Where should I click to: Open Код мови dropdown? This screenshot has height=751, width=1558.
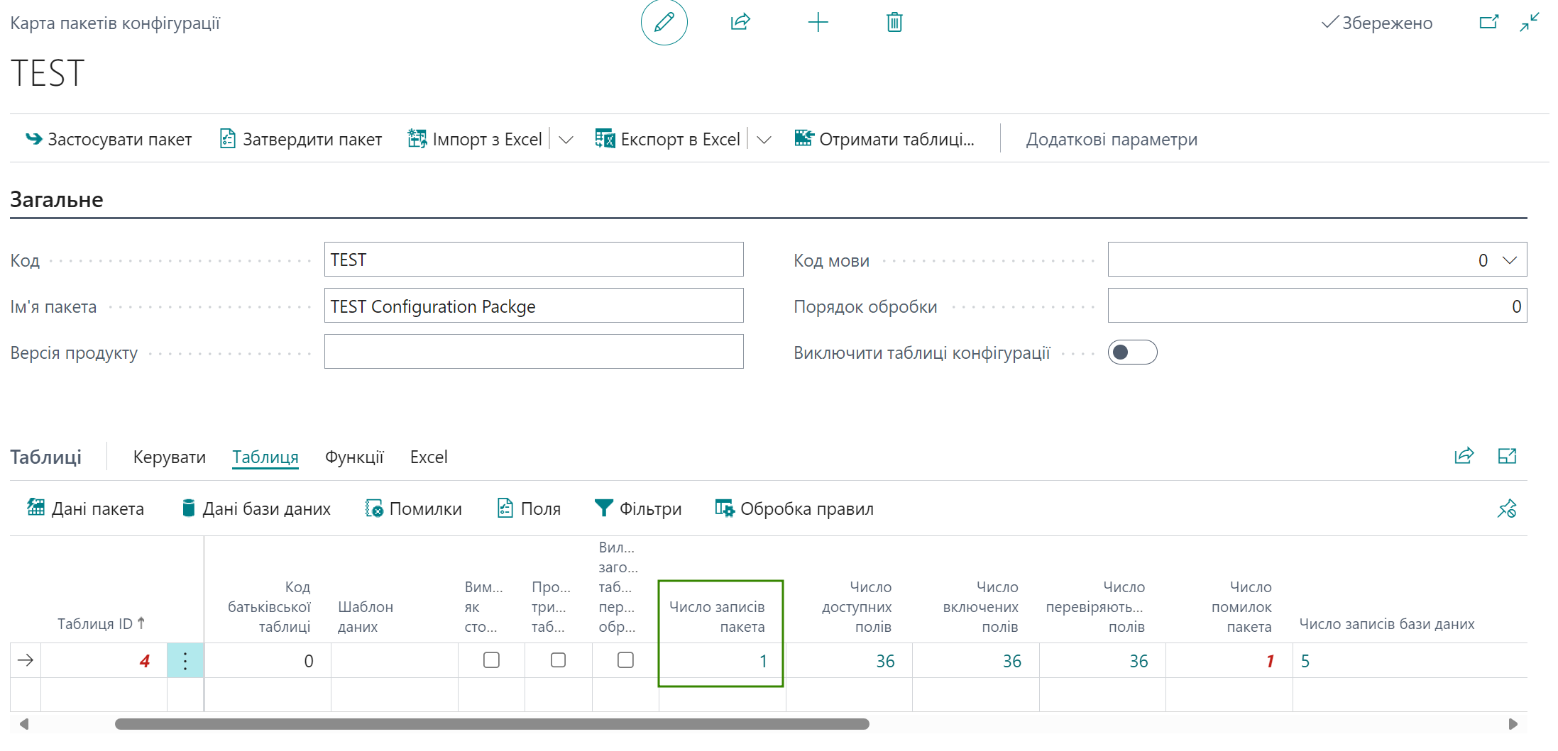point(1510,260)
